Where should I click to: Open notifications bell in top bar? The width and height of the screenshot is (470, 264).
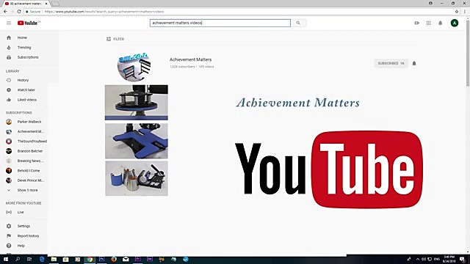click(441, 23)
